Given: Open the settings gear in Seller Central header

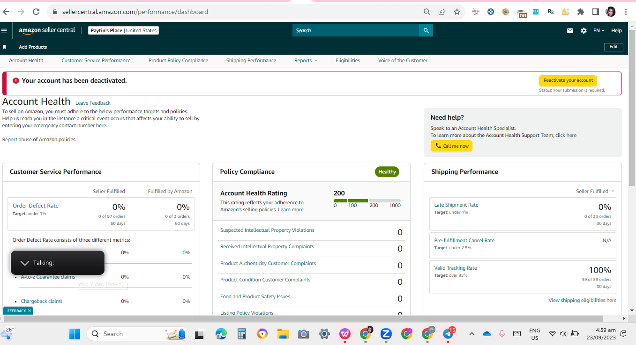Looking at the screenshot, I should [x=584, y=30].
